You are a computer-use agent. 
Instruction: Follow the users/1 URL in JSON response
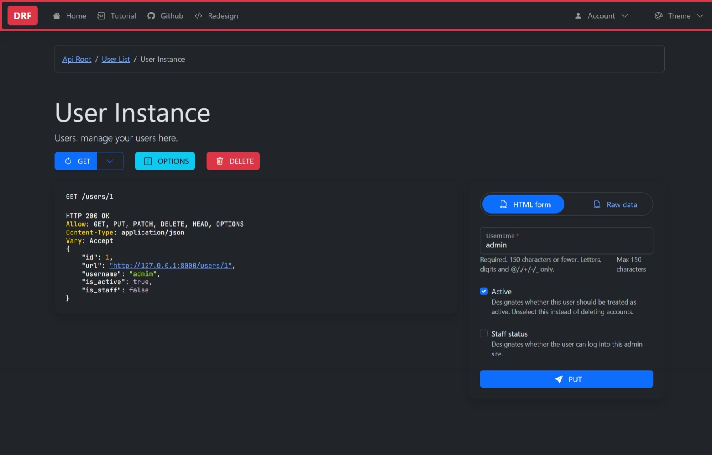[170, 266]
